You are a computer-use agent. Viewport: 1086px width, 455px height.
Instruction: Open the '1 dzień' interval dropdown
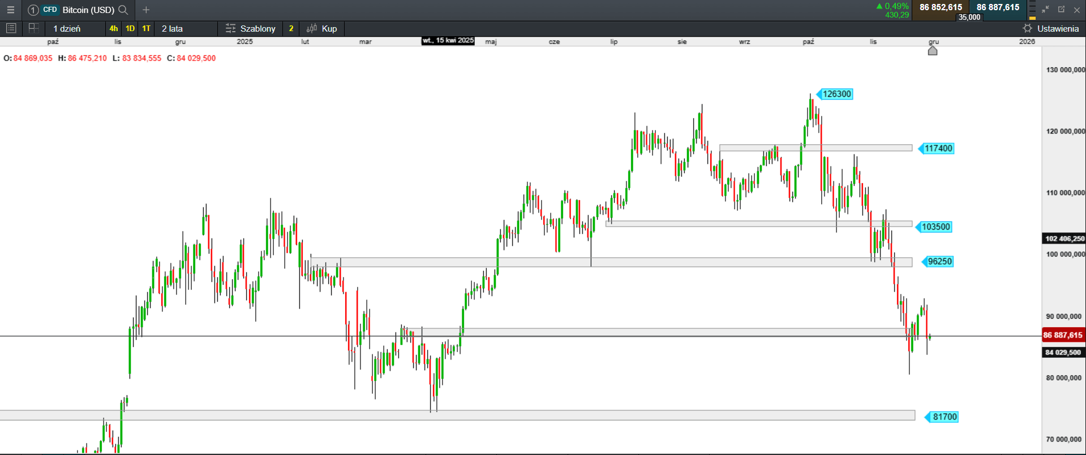coord(67,28)
